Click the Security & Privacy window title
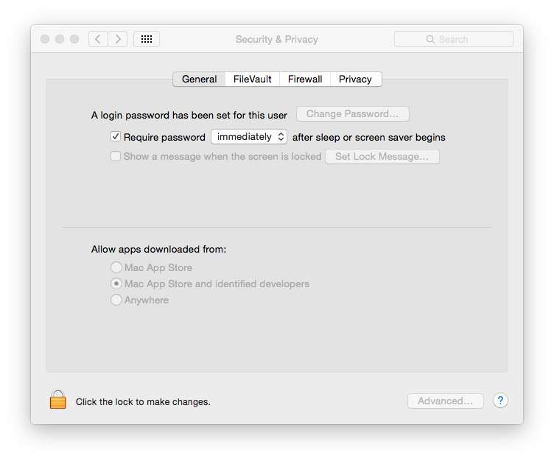The width and height of the screenshot is (554, 461). (x=277, y=39)
